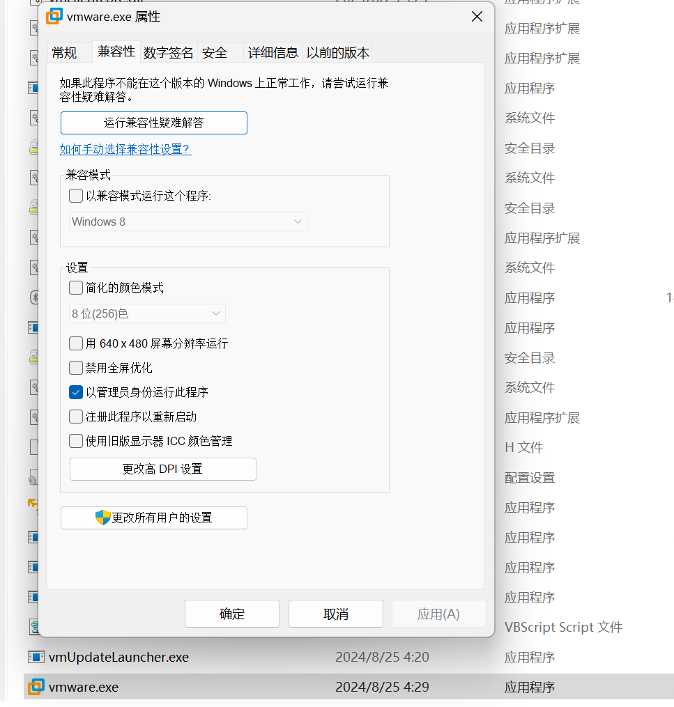Follow the 如何手动选择兼容性设置 link
Screen dimensions: 674x707
click(125, 149)
